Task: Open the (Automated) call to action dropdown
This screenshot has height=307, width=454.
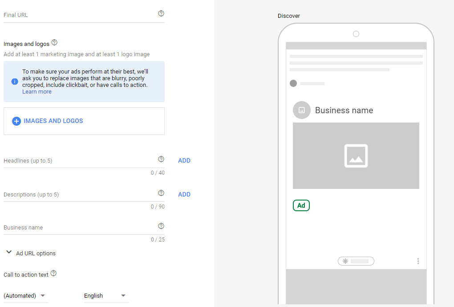Action: click(x=25, y=296)
